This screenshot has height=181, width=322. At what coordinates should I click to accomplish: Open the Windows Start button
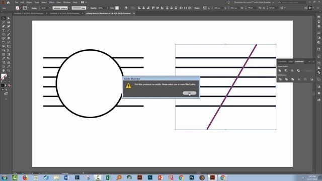pyautogui.click(x=4, y=177)
